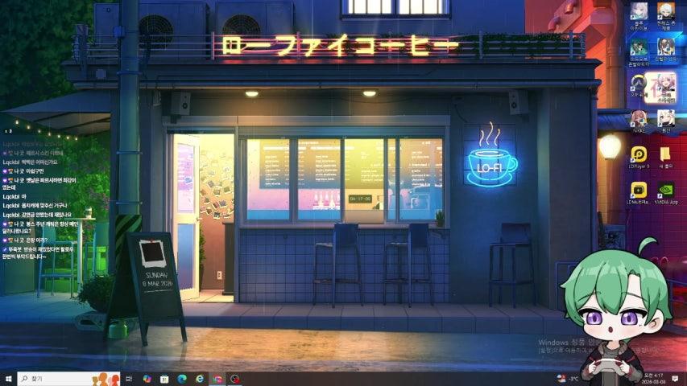687x386 pixels.
Task: Open Task View from the taskbar
Action: pyautogui.click(x=129, y=379)
